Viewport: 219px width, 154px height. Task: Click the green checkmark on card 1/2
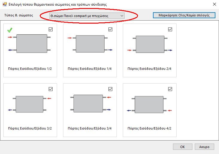10,30
